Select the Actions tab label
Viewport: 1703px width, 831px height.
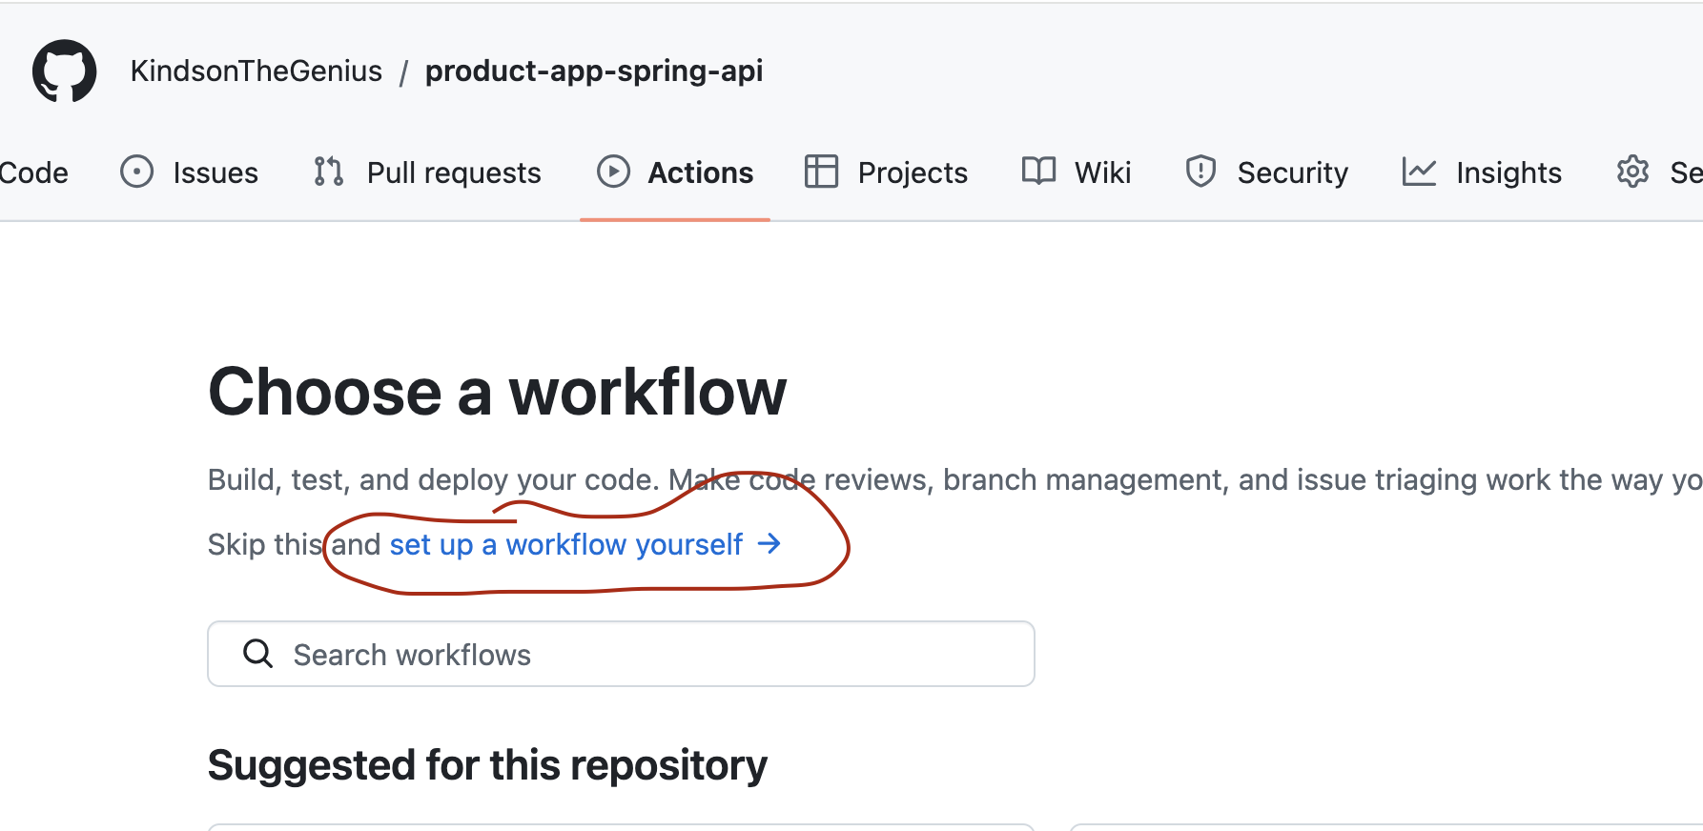pyautogui.click(x=701, y=172)
